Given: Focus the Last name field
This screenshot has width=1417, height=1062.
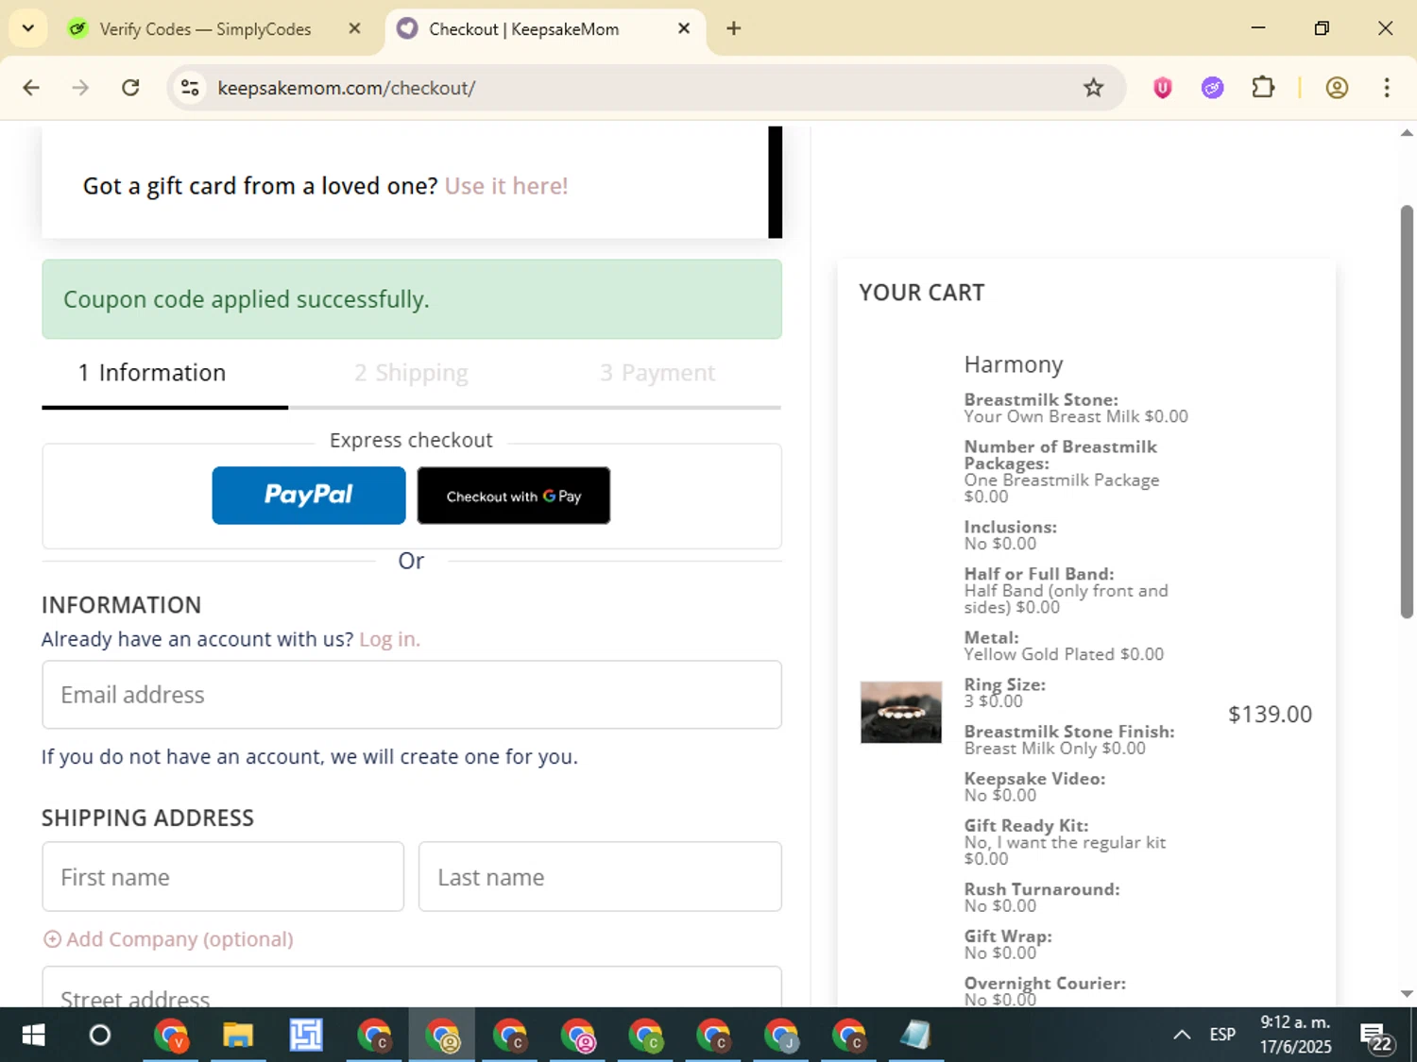Looking at the screenshot, I should (x=600, y=877).
